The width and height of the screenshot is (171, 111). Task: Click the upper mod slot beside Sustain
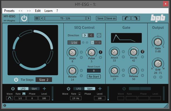pyautogui.click(x=123, y=70)
